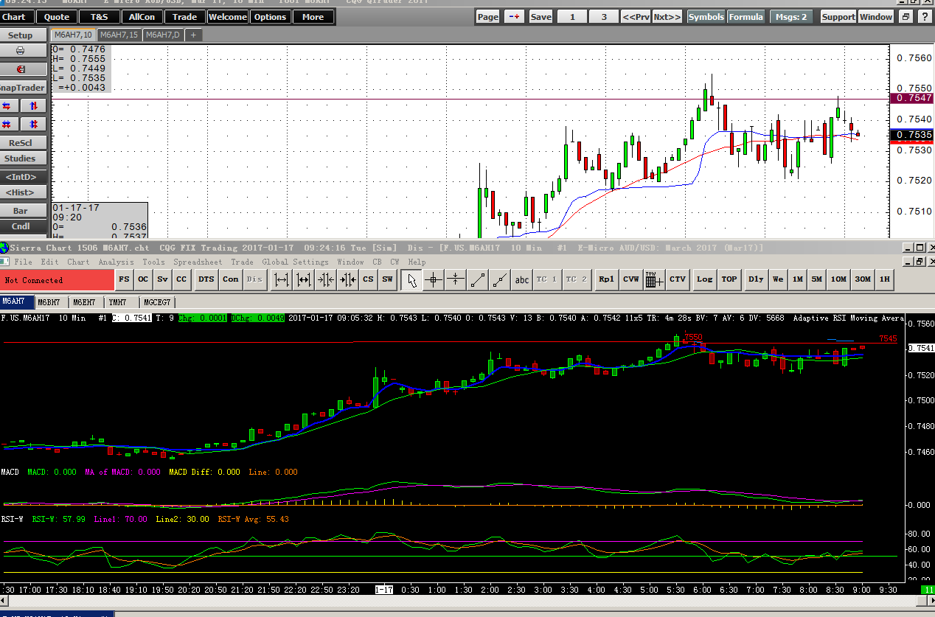The width and height of the screenshot is (935, 617).
Task: Switch to 10M timeframe
Action: click(838, 279)
